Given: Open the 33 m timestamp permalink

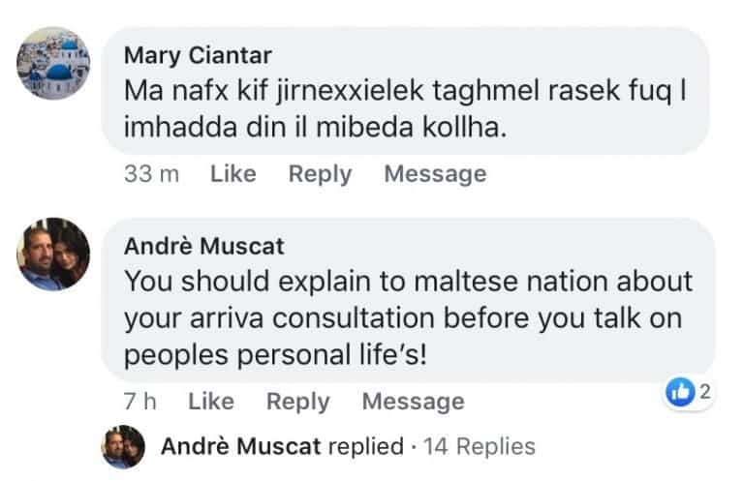Looking at the screenshot, I should 152,174.
